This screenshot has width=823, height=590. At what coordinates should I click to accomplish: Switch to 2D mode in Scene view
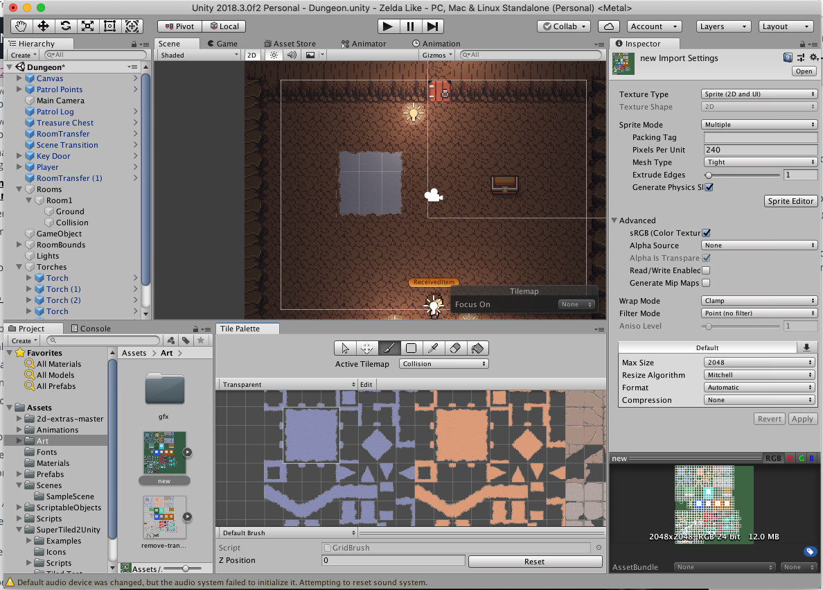click(x=252, y=55)
